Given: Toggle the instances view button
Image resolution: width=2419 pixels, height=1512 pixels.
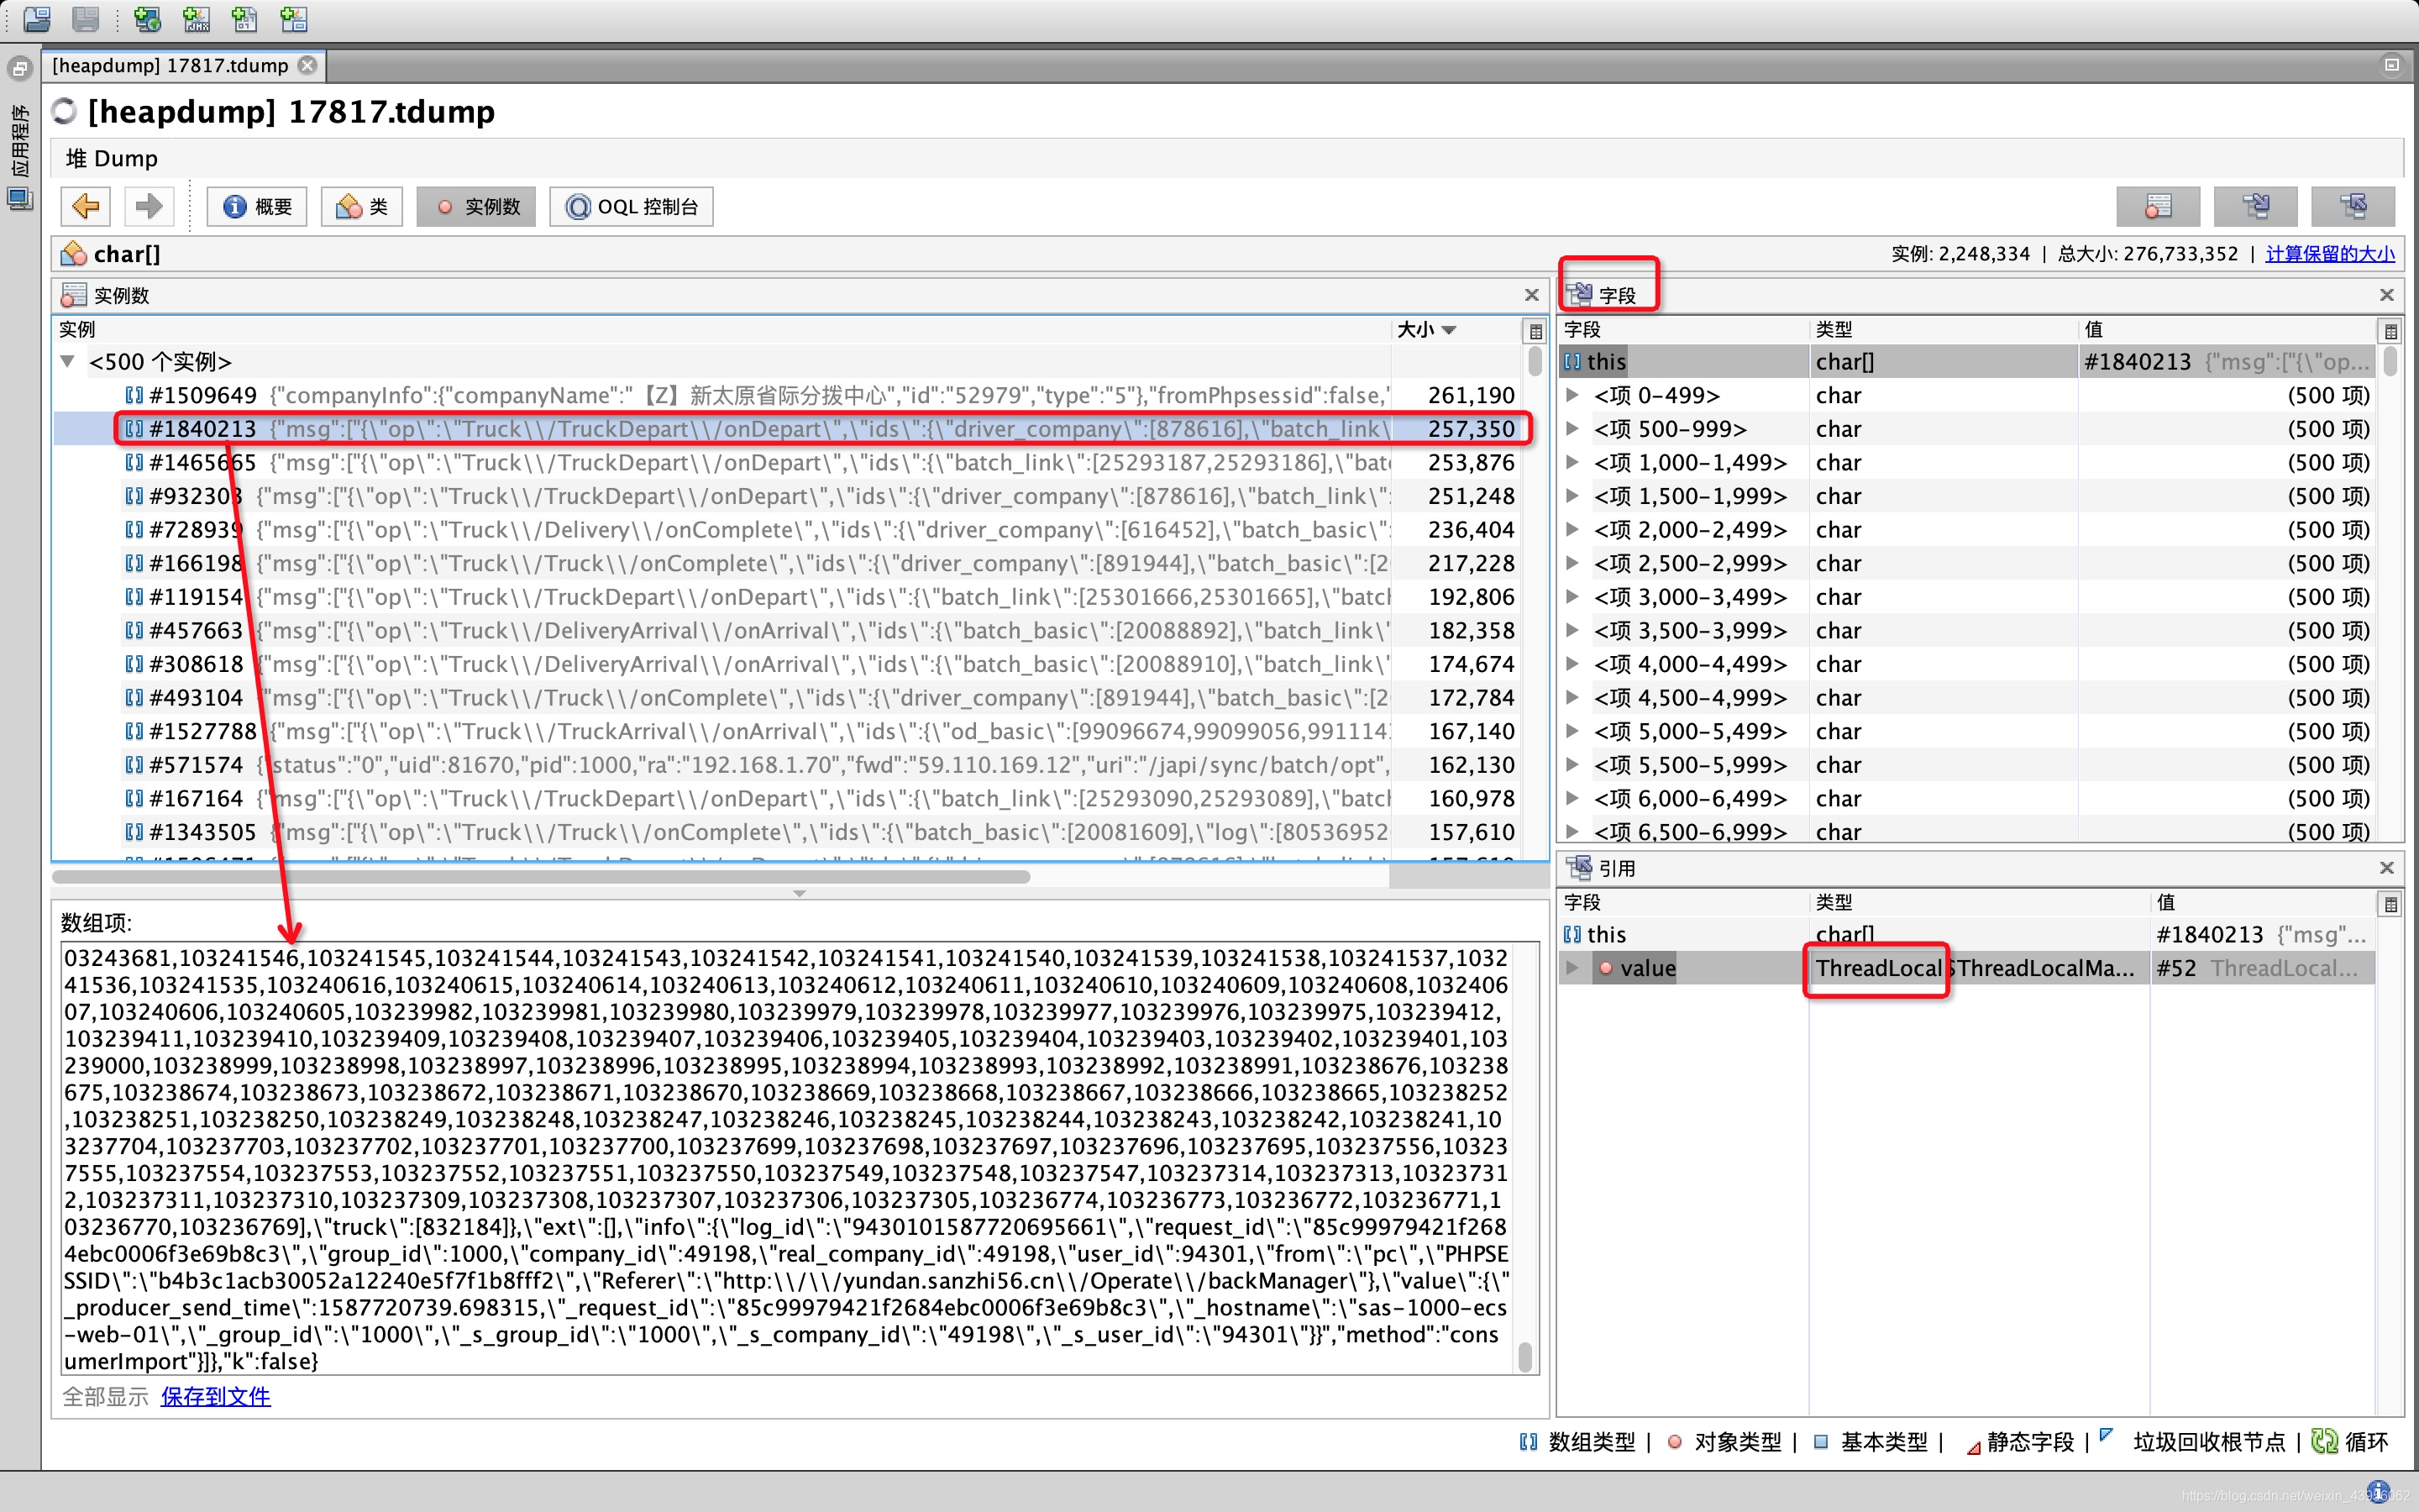Looking at the screenshot, I should [x=2158, y=207].
